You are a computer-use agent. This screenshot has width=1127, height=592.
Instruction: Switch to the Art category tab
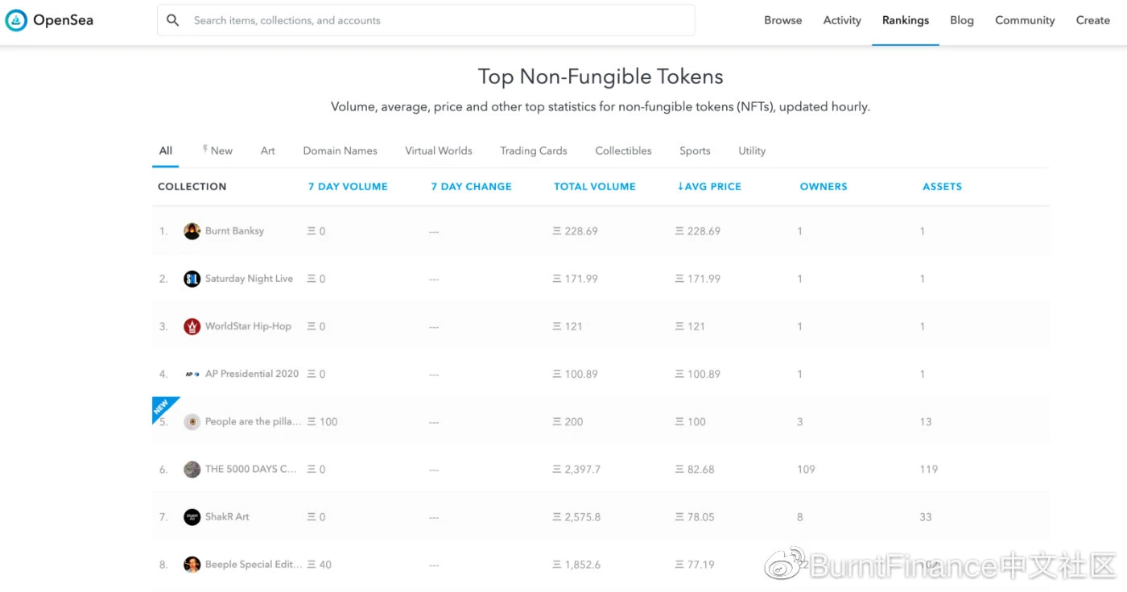coord(268,151)
